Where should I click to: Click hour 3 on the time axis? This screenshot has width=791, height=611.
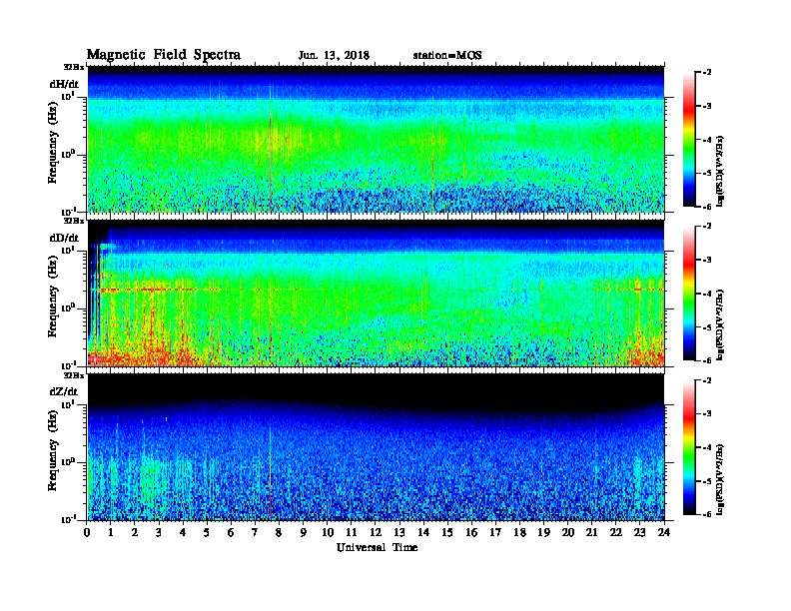click(159, 532)
